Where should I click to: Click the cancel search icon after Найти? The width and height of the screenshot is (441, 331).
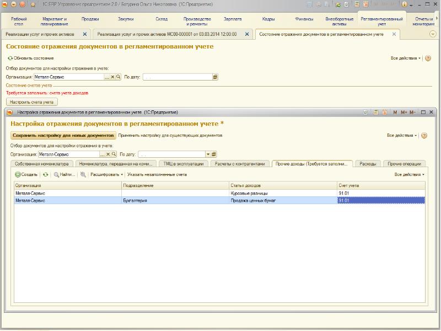point(83,174)
